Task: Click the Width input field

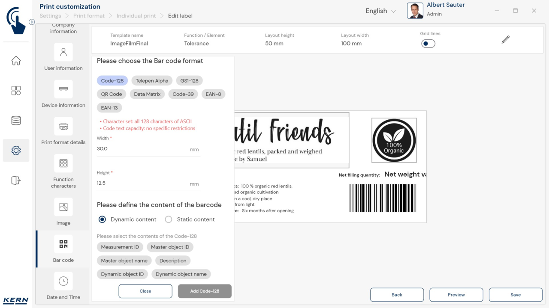Action: (142, 149)
